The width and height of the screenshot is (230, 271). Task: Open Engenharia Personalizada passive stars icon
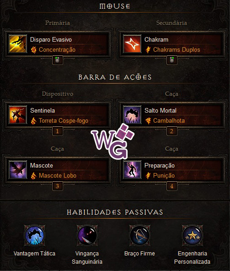click(192, 235)
